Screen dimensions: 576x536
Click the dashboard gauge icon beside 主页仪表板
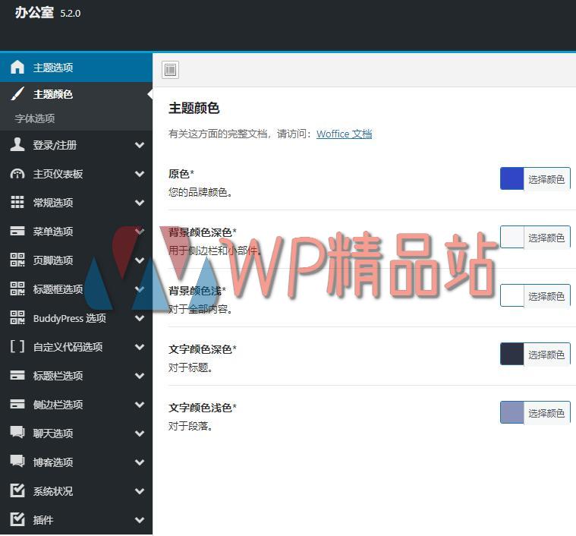(x=17, y=174)
